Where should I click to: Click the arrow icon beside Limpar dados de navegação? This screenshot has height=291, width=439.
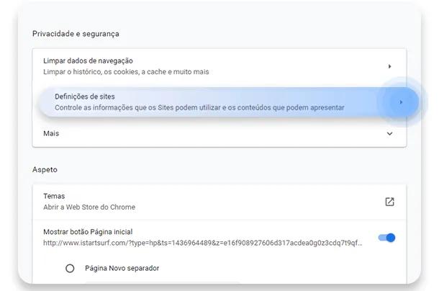(389, 66)
